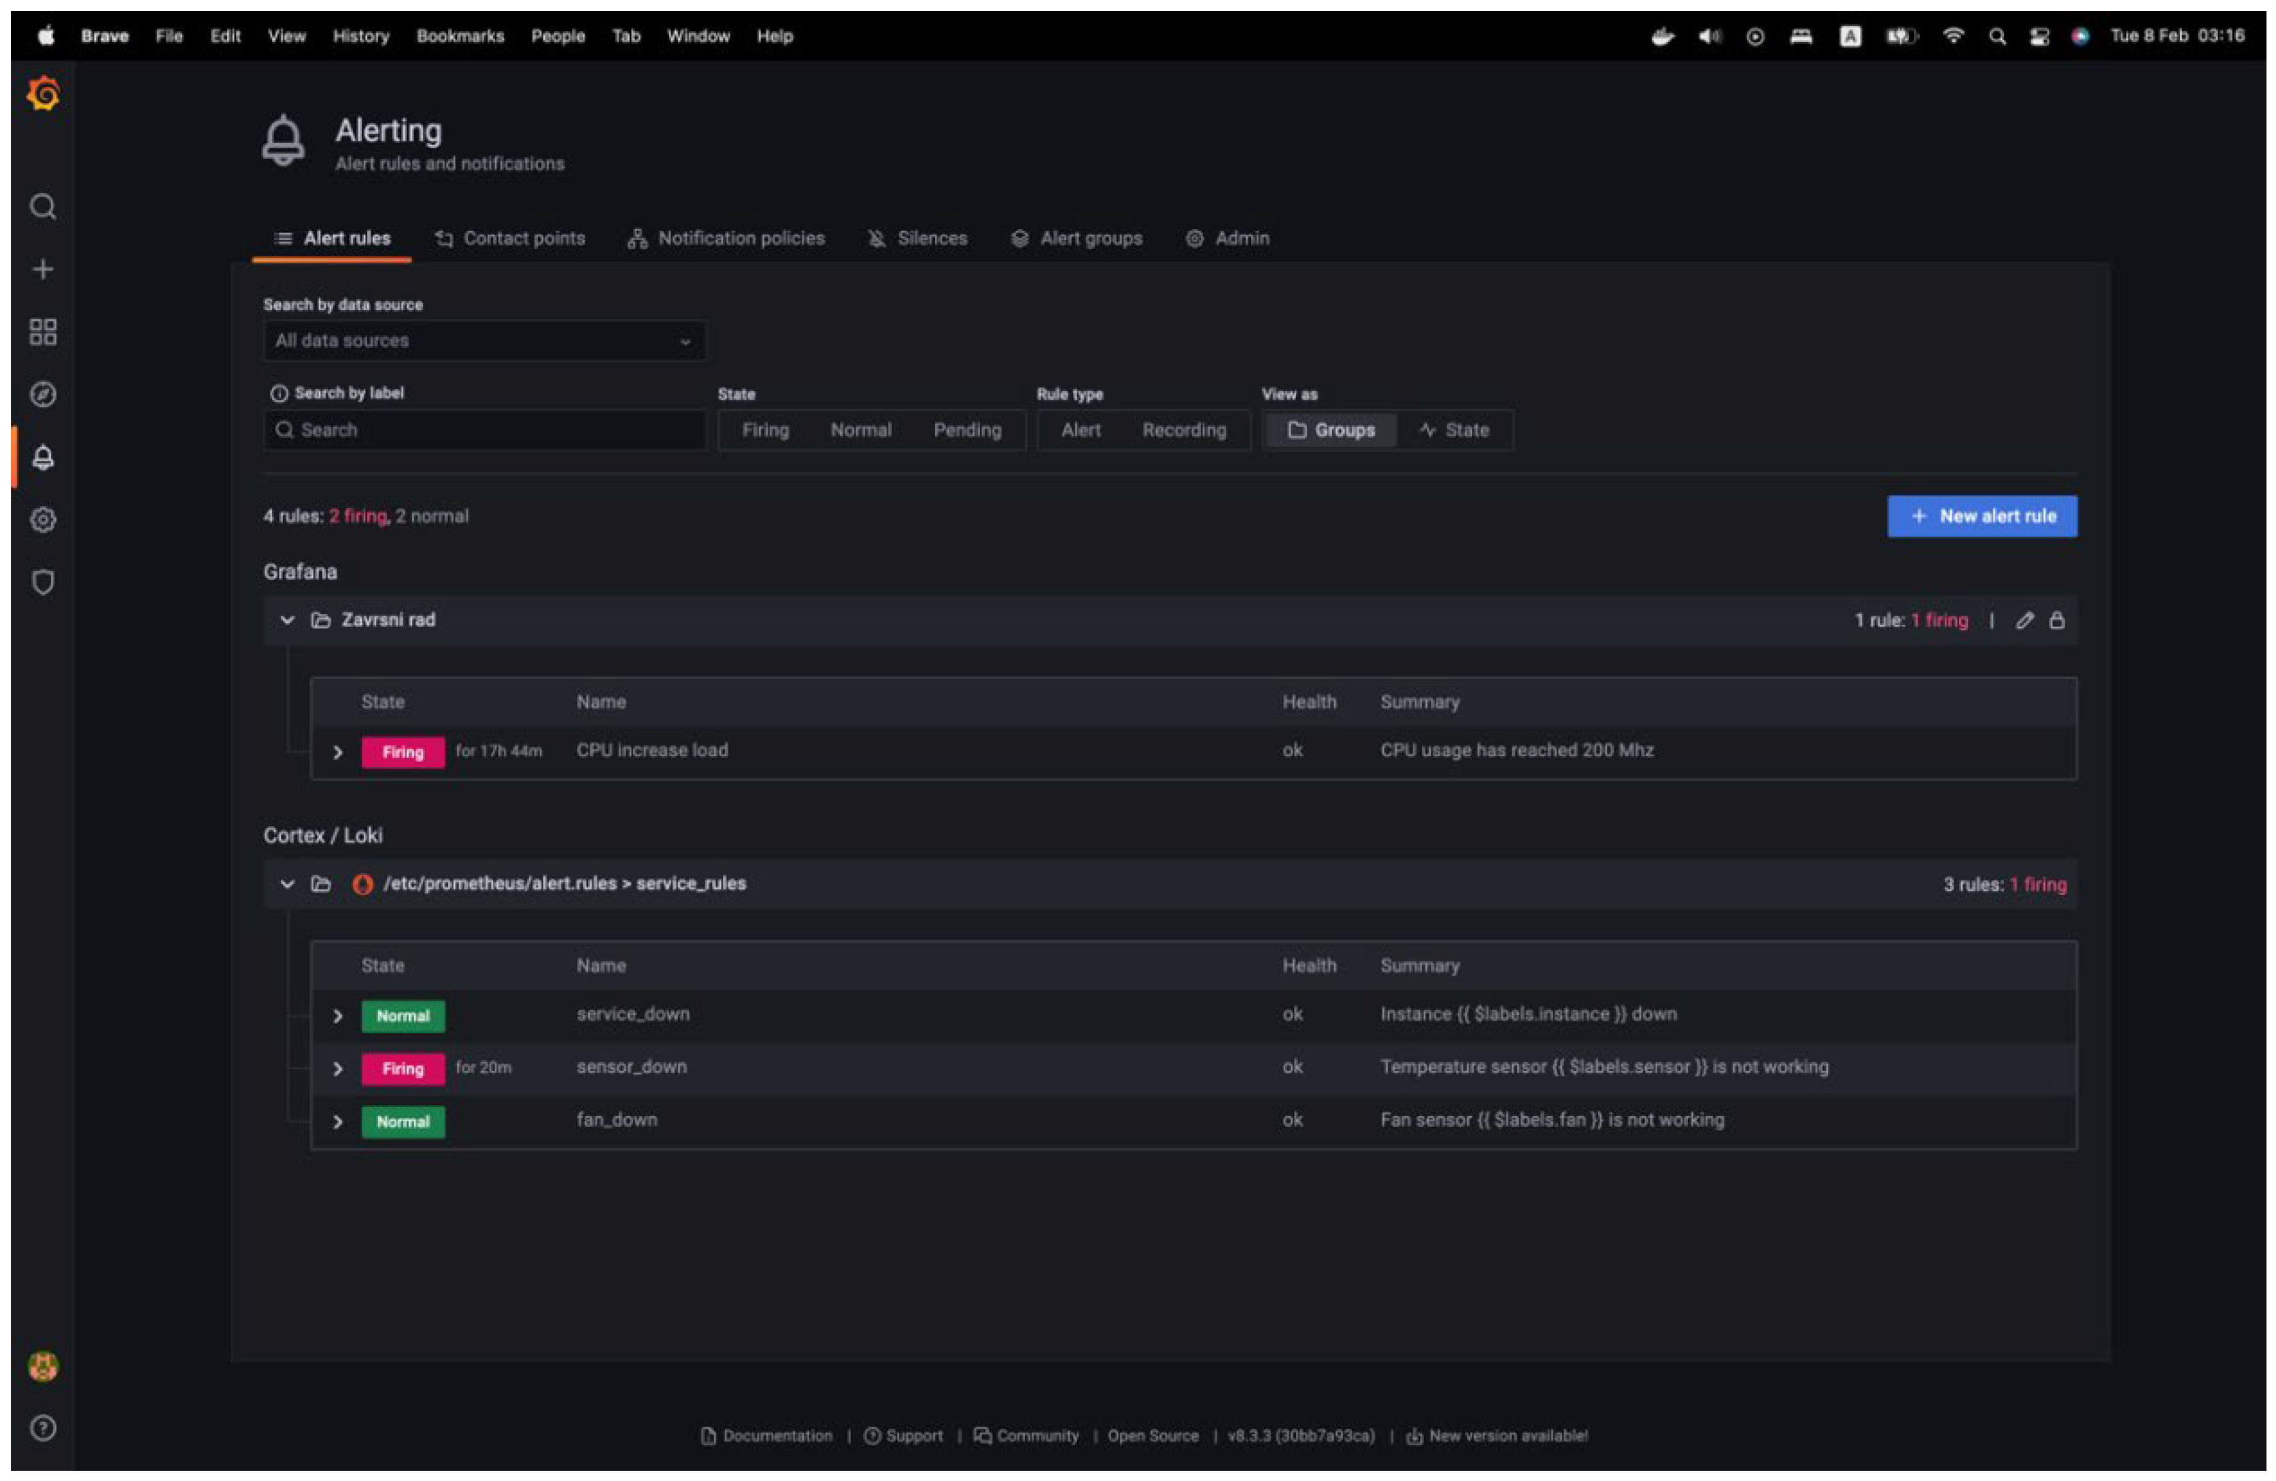Image resolution: width=2276 pixels, height=1481 pixels.
Task: Open the Server Admin shield icon
Action: [43, 582]
